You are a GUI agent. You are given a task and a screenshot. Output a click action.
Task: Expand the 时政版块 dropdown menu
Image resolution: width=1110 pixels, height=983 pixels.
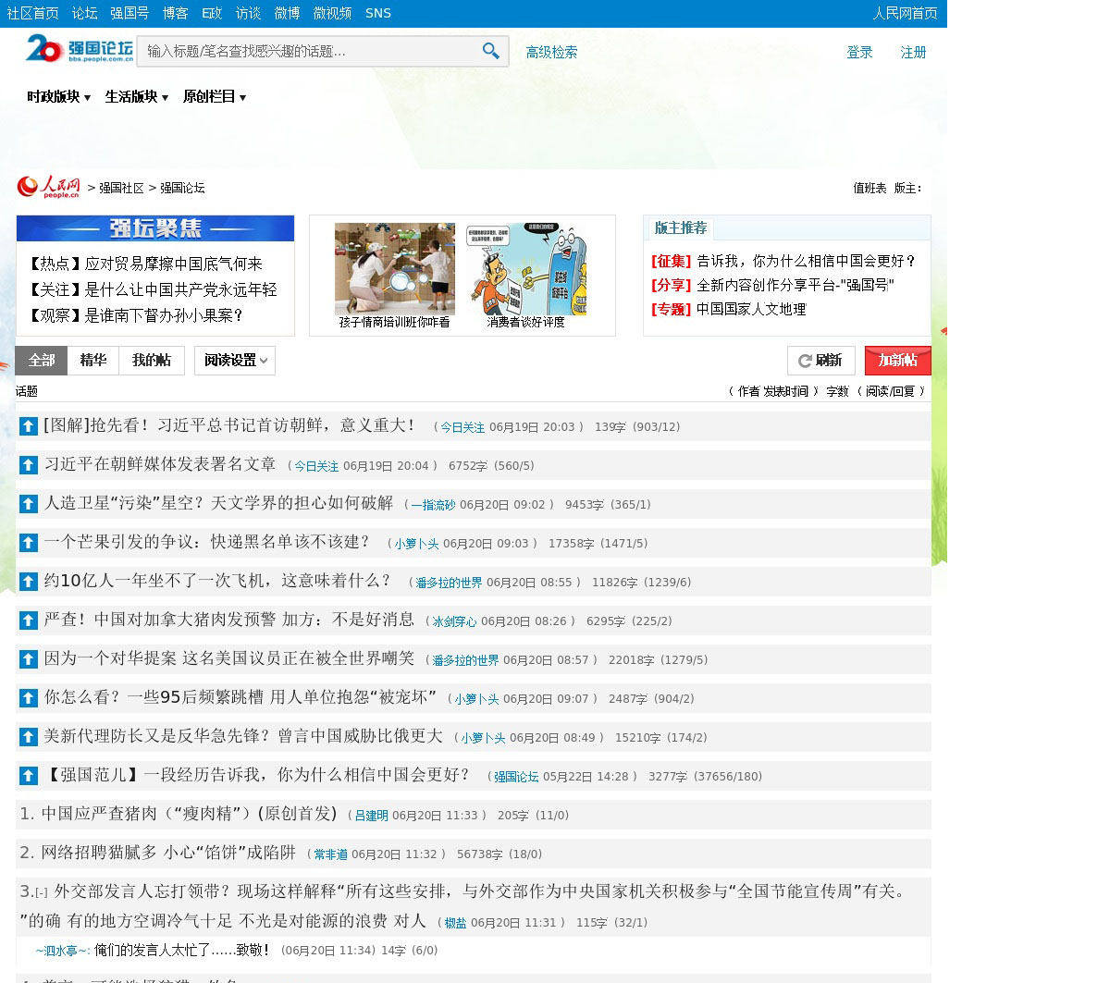tap(58, 97)
